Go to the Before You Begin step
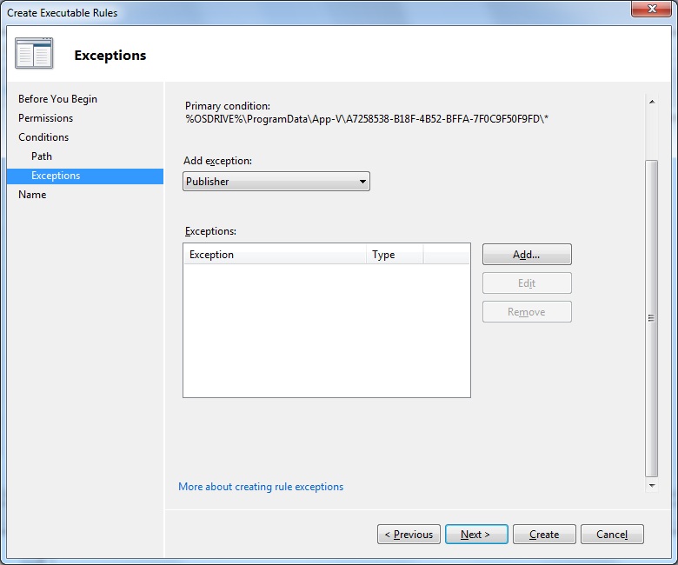678x565 pixels. coord(57,99)
